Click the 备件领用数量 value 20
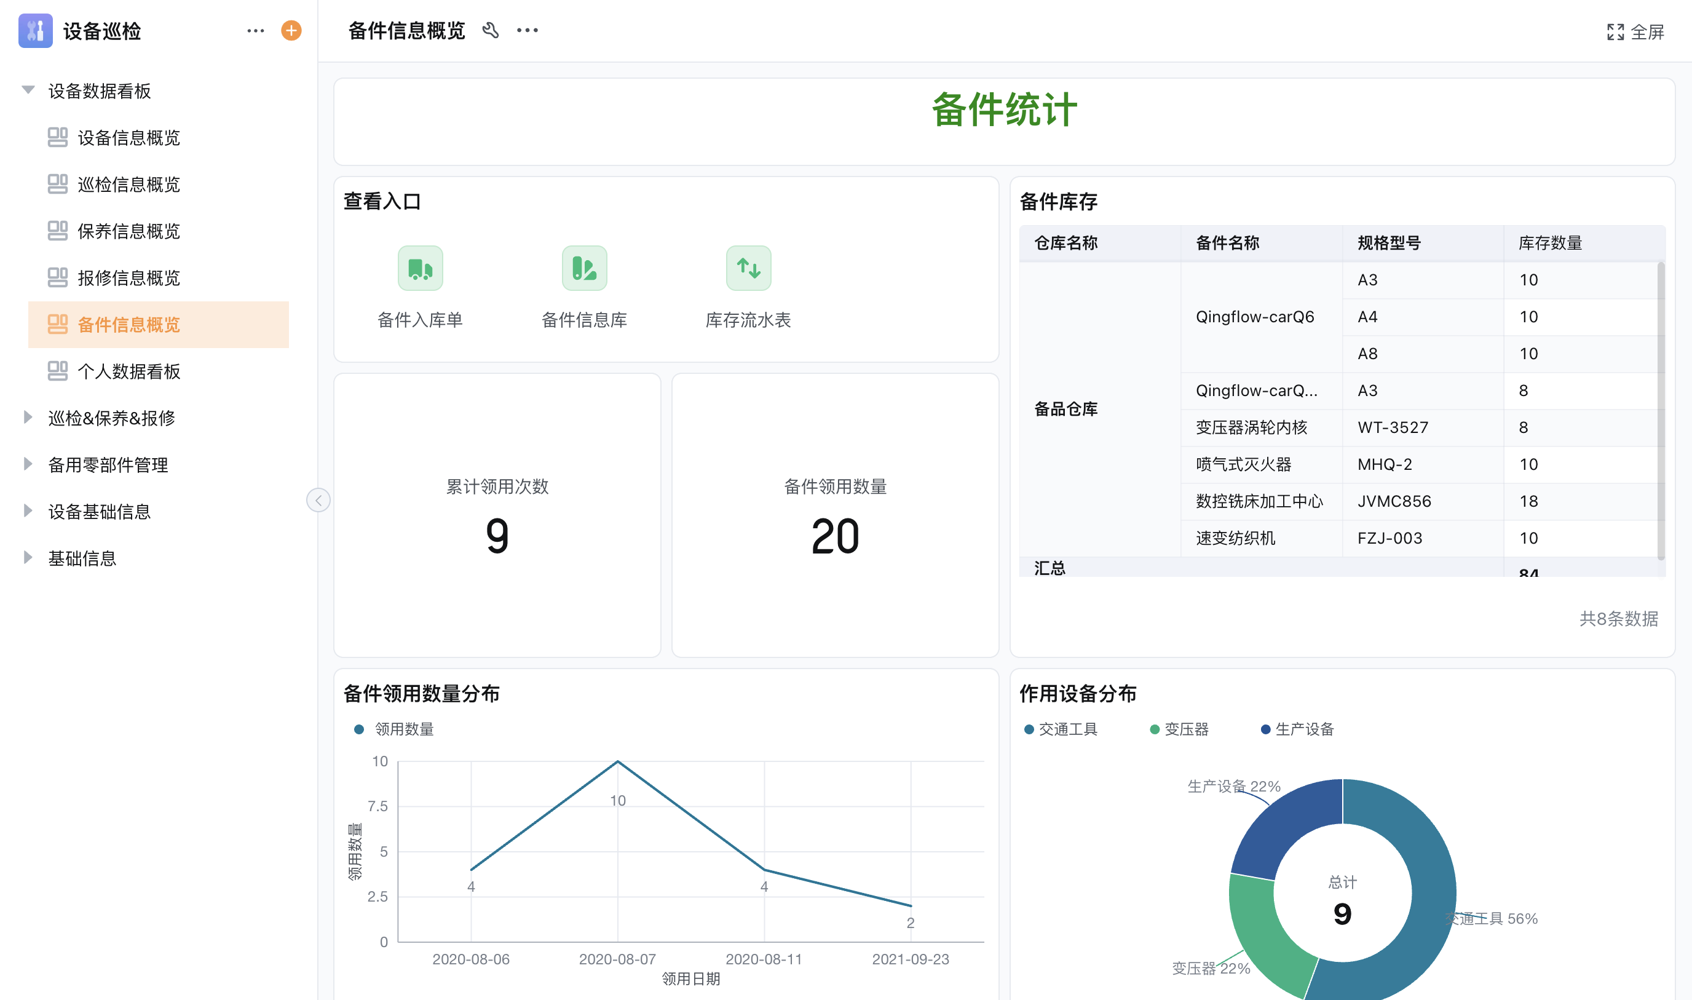Screen dimensions: 1692x1000 point(835,536)
